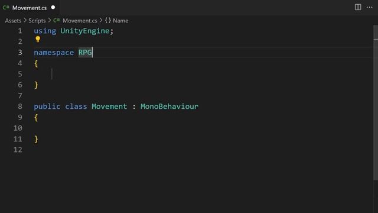This screenshot has width=378, height=213.
Task: Click the Name symbol breadcrumb
Action: pyautogui.click(x=120, y=21)
